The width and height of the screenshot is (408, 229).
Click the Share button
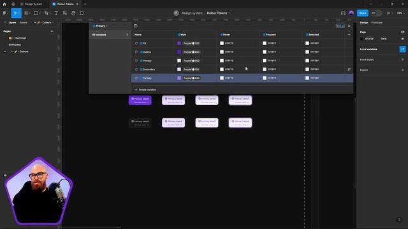(x=363, y=13)
